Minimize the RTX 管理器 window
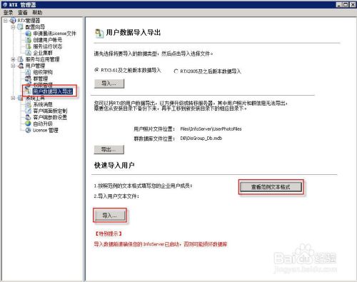357x282 pixels. (x=340, y=4)
